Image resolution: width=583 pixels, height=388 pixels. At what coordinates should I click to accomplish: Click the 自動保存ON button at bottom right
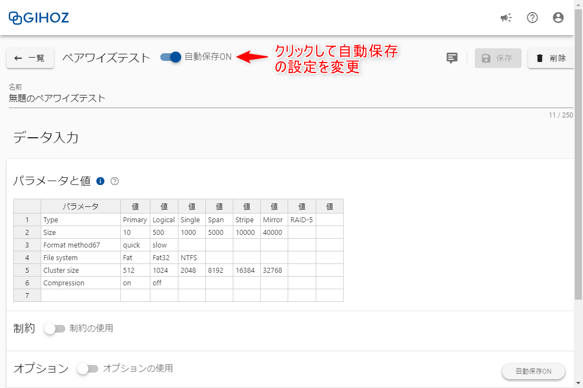(x=534, y=372)
